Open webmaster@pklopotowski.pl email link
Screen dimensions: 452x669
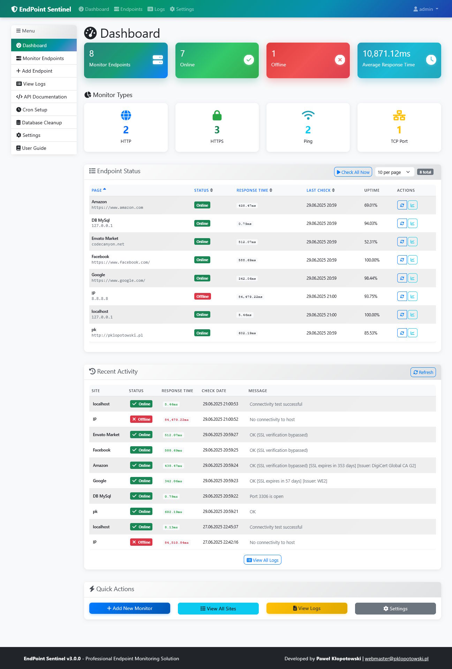pos(397,659)
